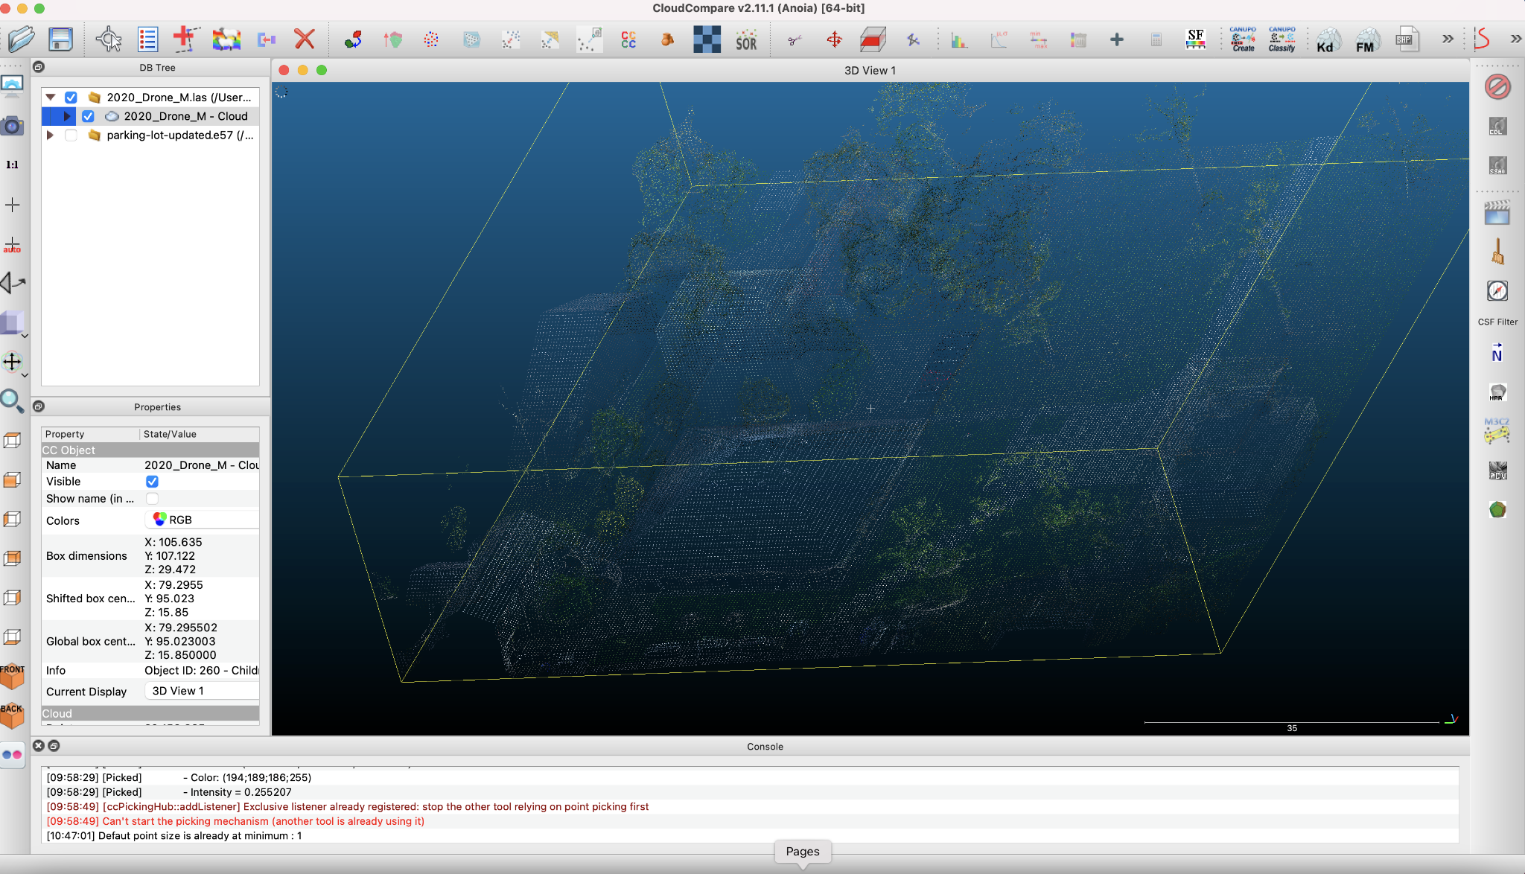The width and height of the screenshot is (1525, 874).
Task: Click the save floppy disk icon
Action: click(60, 39)
